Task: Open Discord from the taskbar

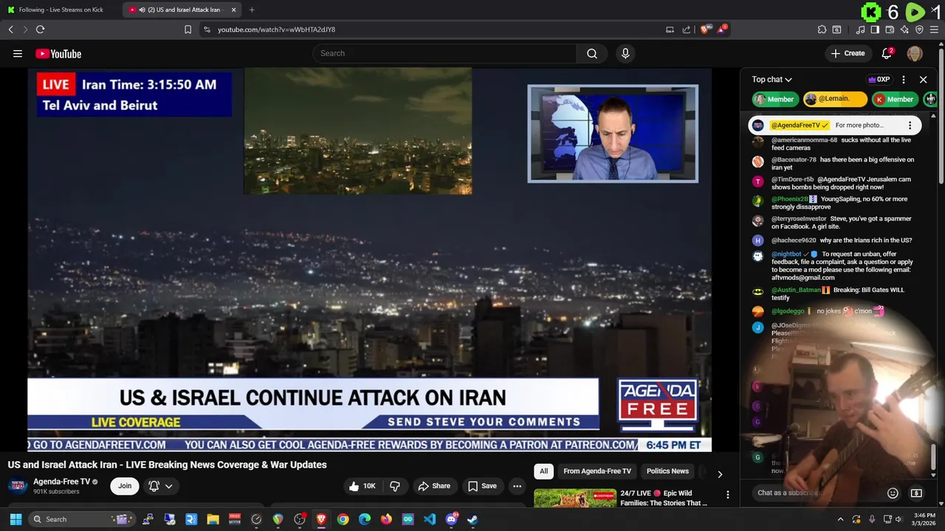Action: coord(451,519)
